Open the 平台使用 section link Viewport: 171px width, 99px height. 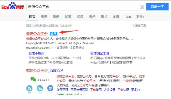96,90
